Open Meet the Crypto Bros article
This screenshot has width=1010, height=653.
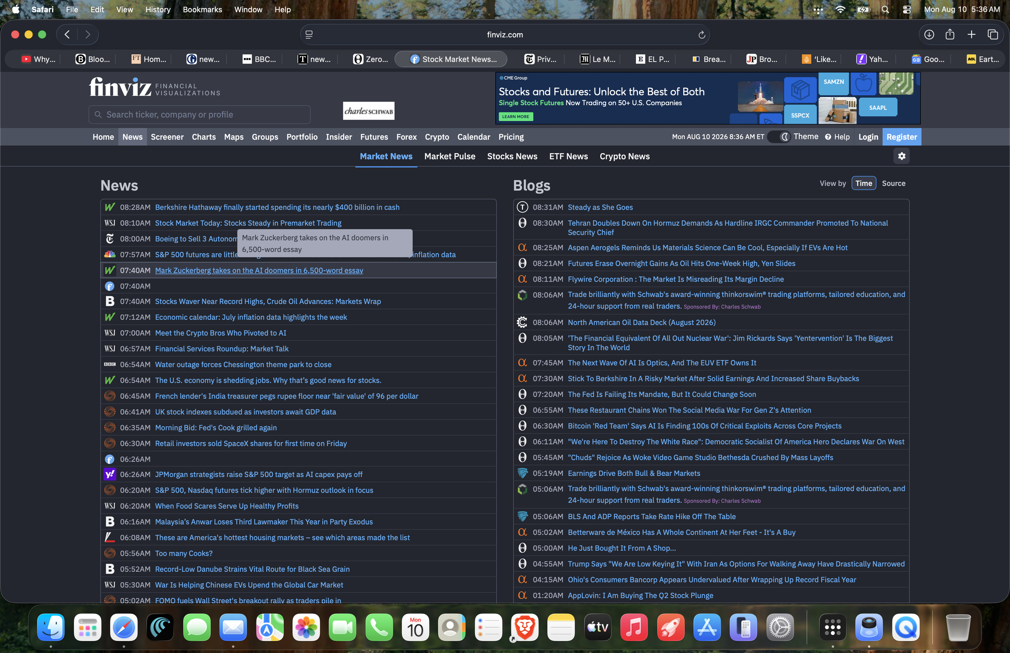click(221, 333)
